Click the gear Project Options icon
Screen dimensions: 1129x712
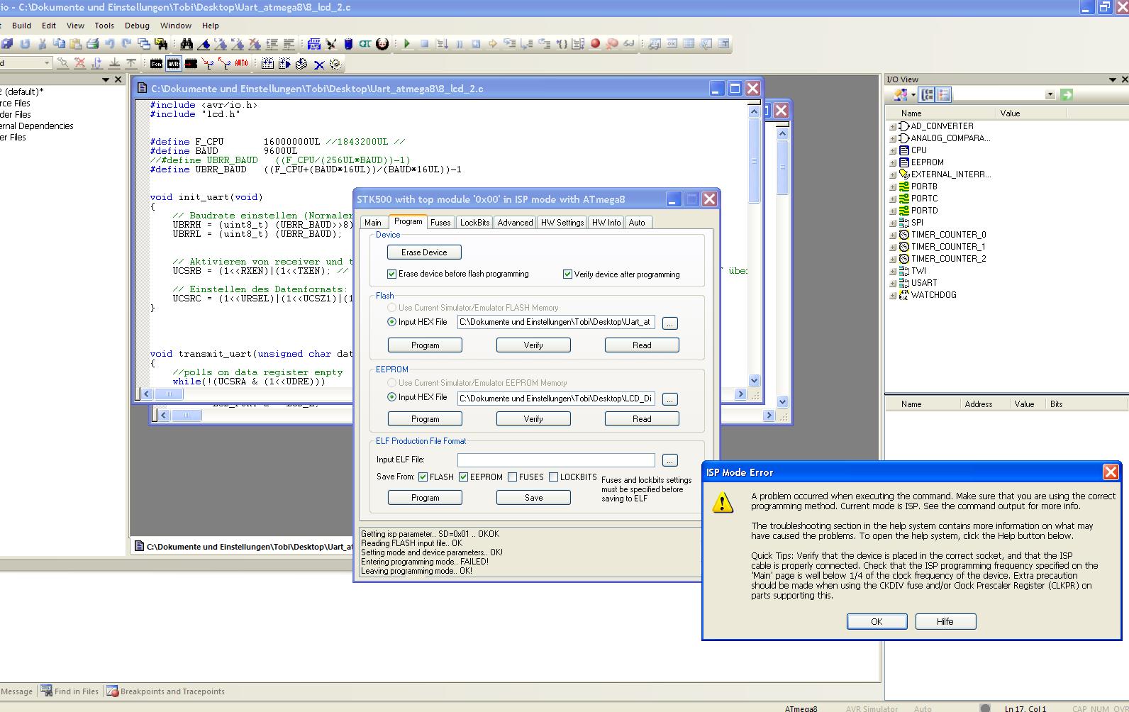tap(335, 64)
